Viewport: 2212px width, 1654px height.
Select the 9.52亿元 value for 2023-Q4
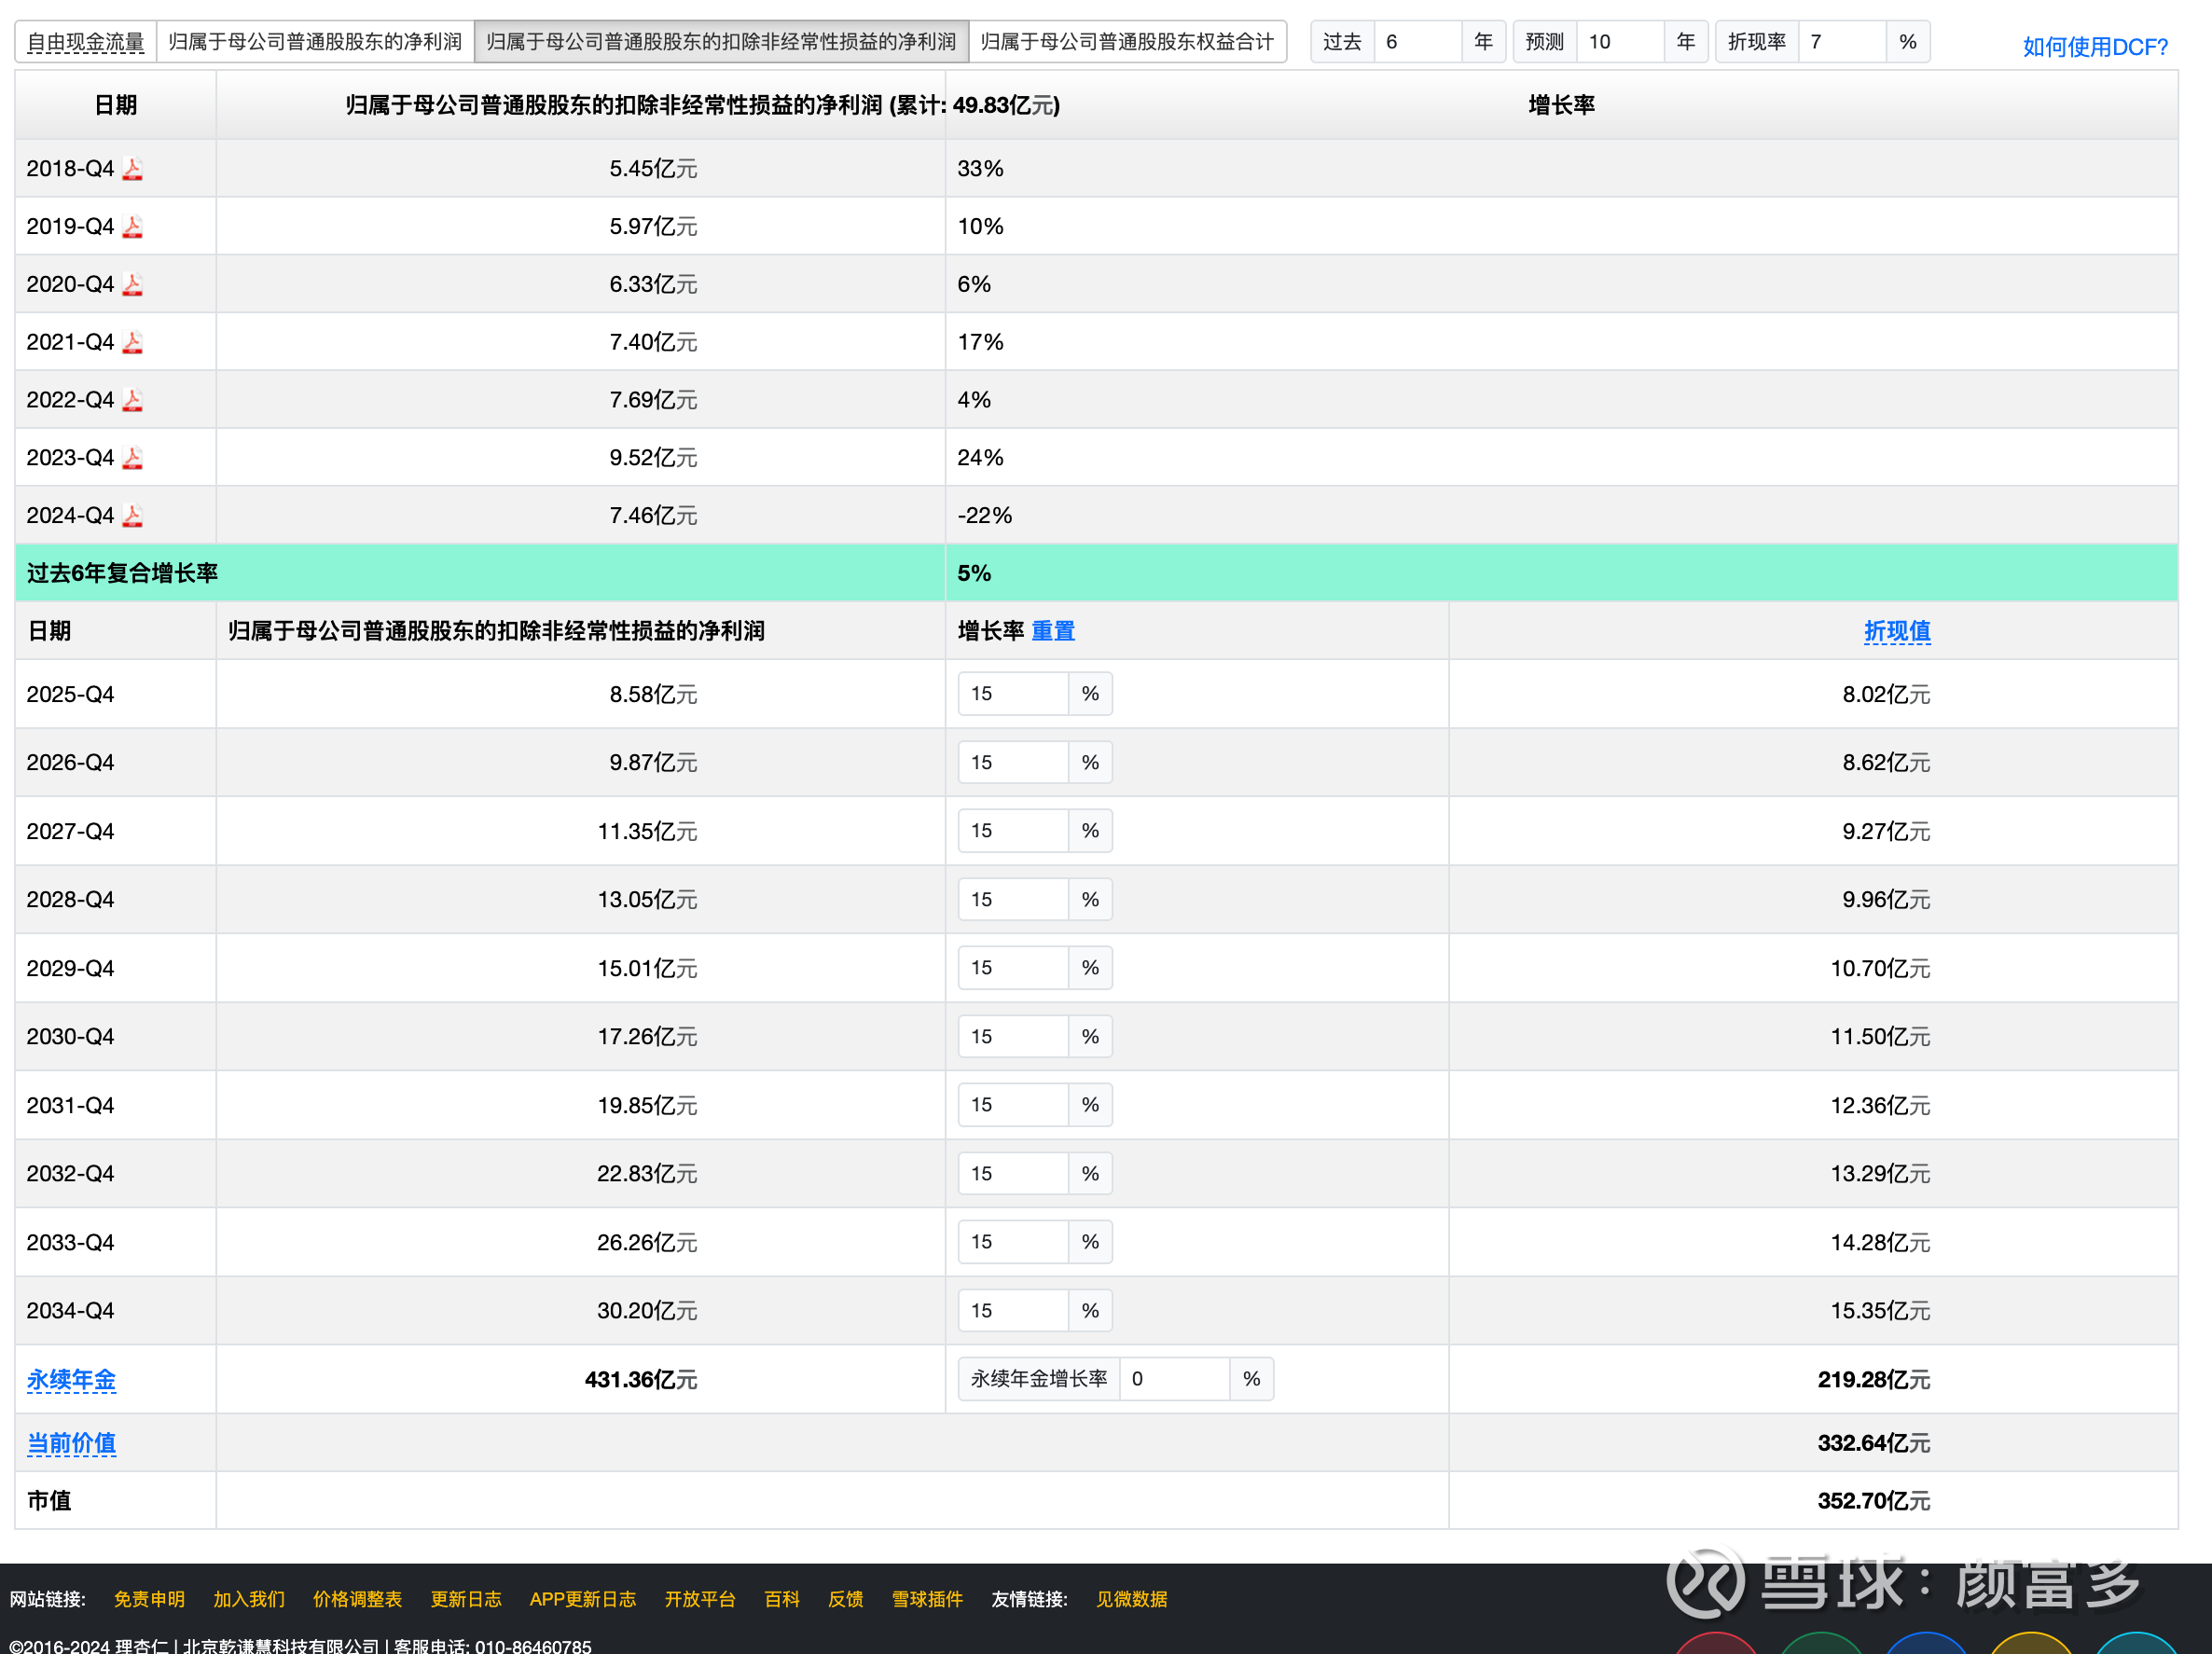tap(653, 458)
